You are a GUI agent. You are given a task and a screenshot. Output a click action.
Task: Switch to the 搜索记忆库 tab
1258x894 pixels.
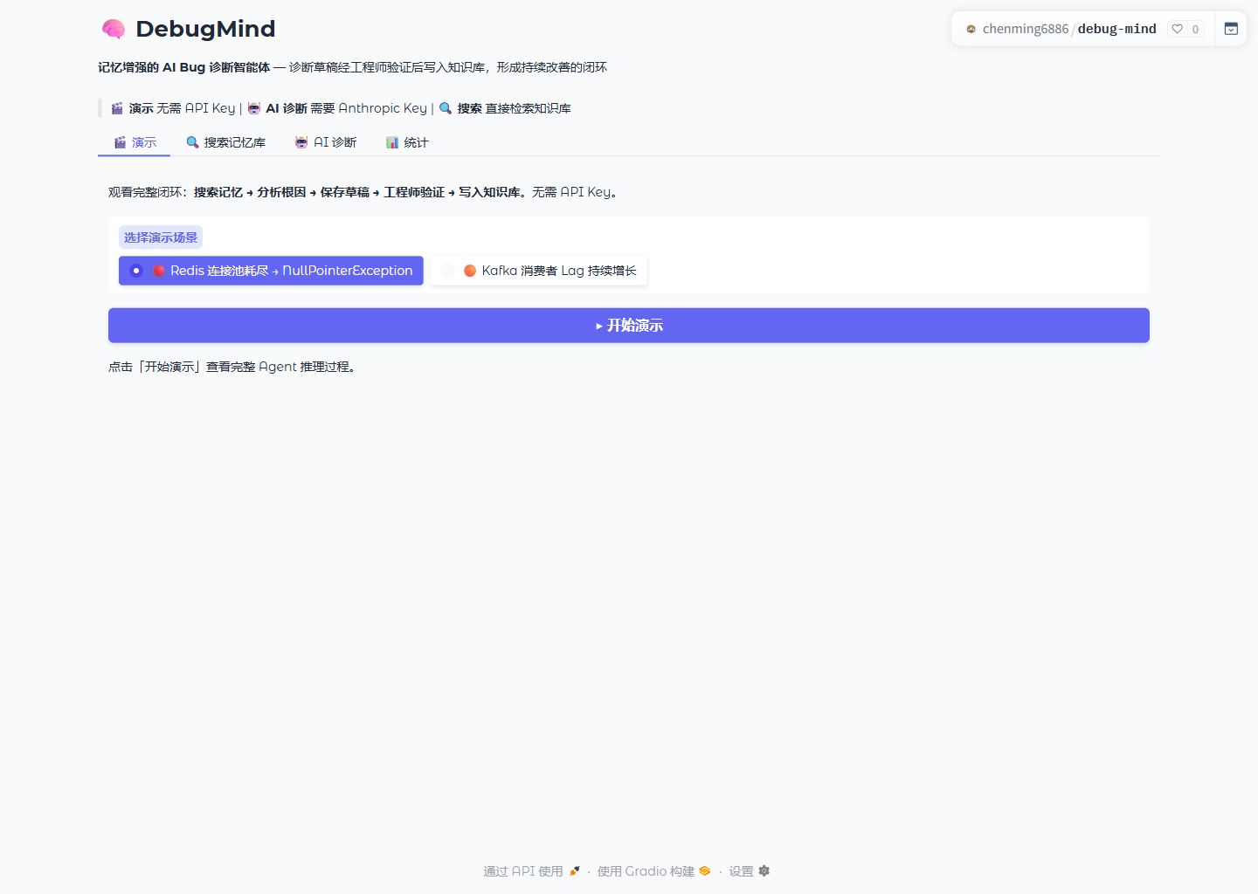tap(225, 142)
